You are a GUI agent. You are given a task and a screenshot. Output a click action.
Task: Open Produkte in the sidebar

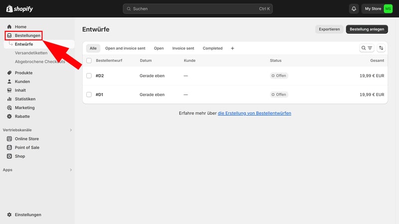pos(23,73)
